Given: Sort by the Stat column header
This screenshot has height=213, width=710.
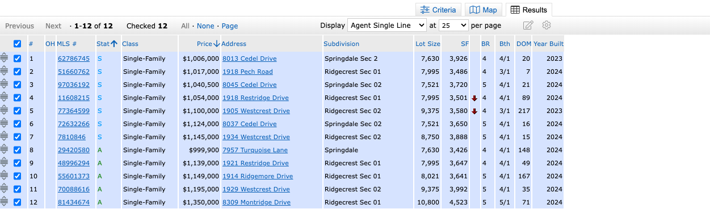Looking at the screenshot, I should 103,44.
